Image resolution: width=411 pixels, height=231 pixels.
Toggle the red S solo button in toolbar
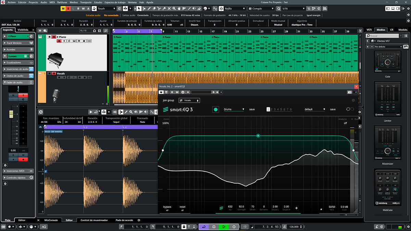point(68,8)
